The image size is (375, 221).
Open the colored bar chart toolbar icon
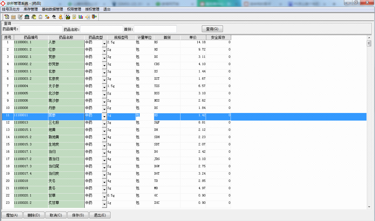[81, 17]
